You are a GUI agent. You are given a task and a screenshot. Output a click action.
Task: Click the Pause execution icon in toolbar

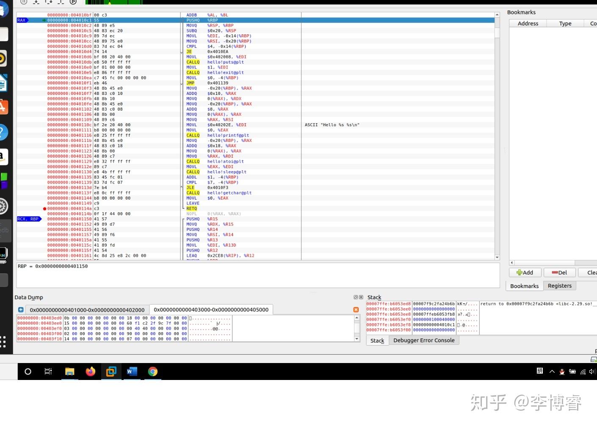24,2
